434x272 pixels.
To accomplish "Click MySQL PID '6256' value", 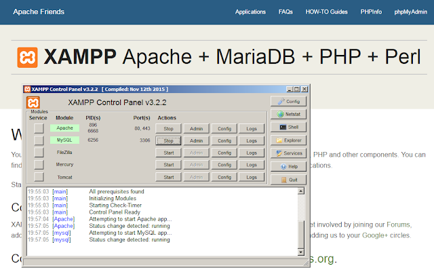I will (x=93, y=140).
